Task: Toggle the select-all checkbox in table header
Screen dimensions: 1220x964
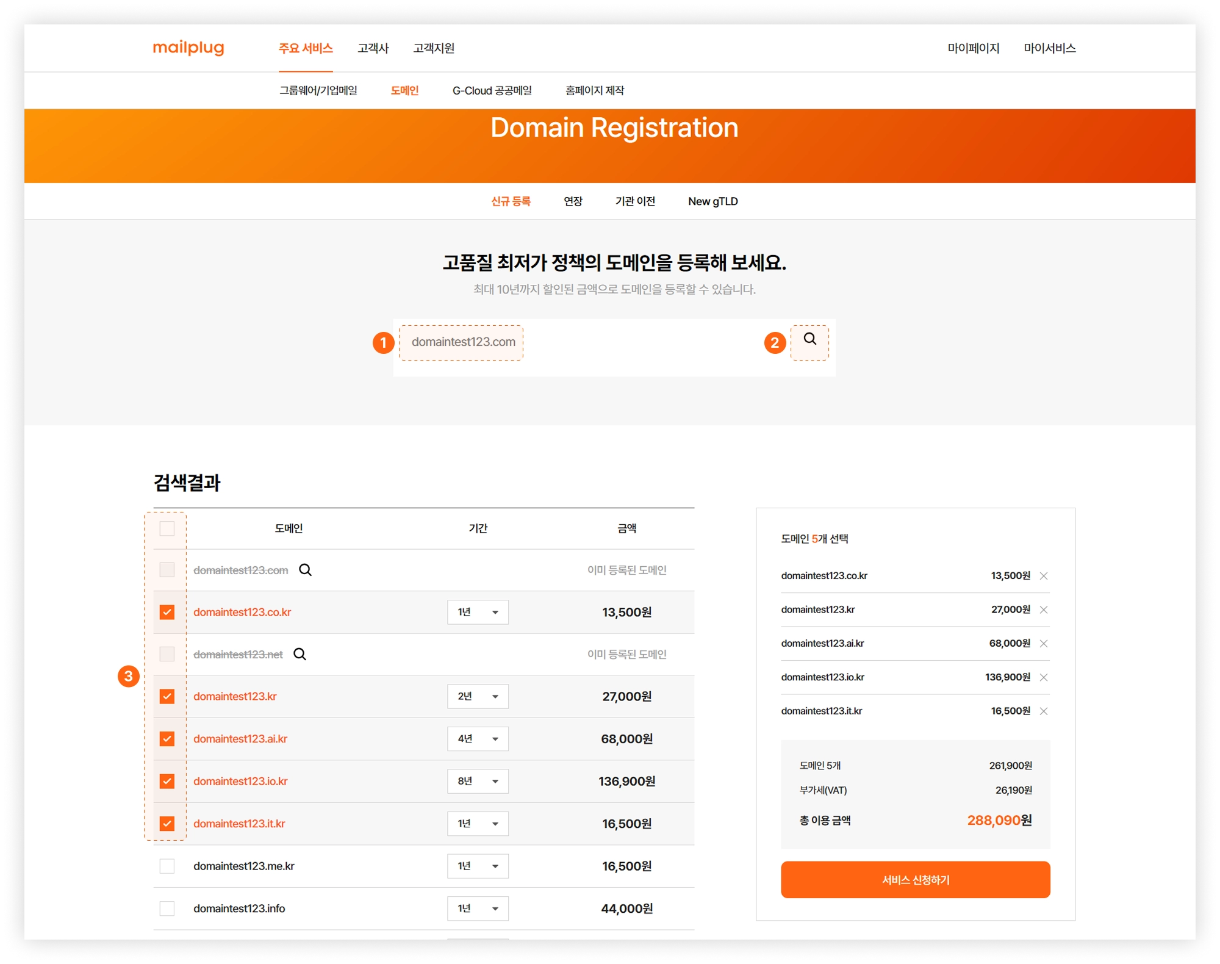Action: tap(167, 528)
